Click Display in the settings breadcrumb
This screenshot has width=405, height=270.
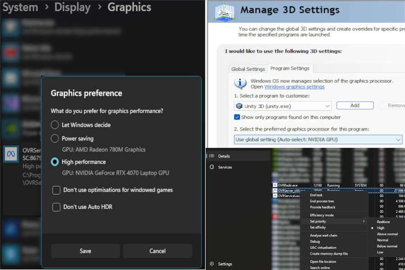[x=72, y=7]
